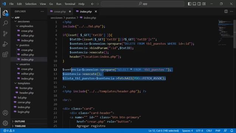Customize layout icon in title bar

click(x=204, y=4)
